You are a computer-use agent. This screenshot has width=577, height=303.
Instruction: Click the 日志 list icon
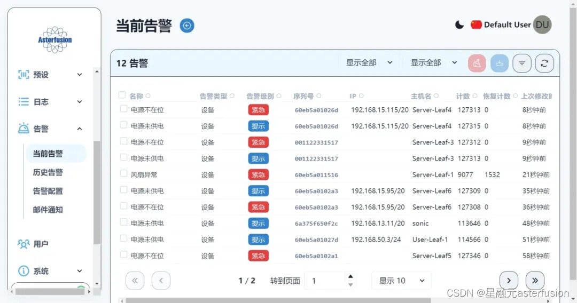coord(24,102)
